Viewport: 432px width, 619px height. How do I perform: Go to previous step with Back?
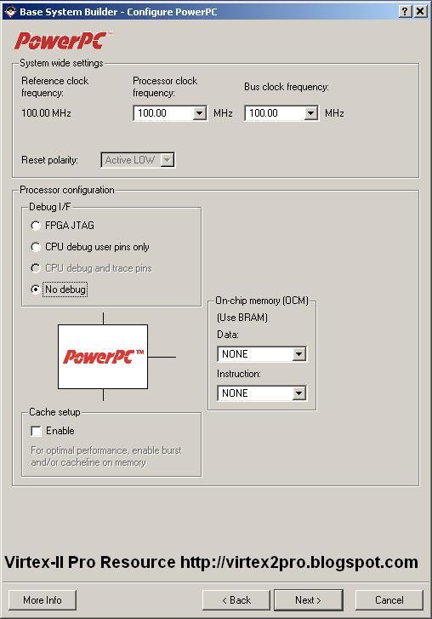[236, 600]
